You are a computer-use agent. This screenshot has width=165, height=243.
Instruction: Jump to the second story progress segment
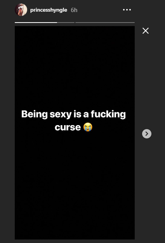[x=105, y=23]
